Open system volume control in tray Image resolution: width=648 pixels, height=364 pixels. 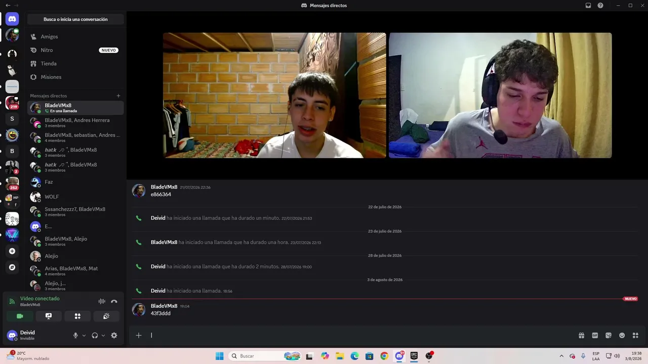coord(617,356)
